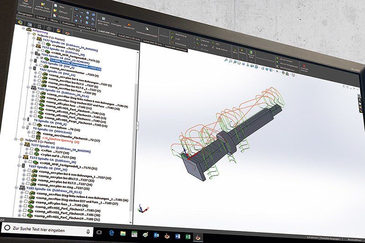Tick checkbox for aussenkontur ...T223 (4)

pos(41,66)
